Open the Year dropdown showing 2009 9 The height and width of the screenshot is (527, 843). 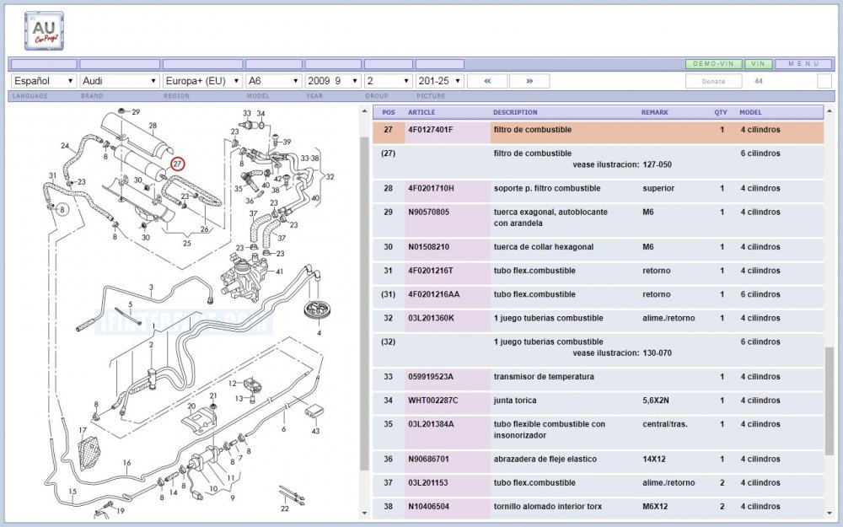[333, 81]
